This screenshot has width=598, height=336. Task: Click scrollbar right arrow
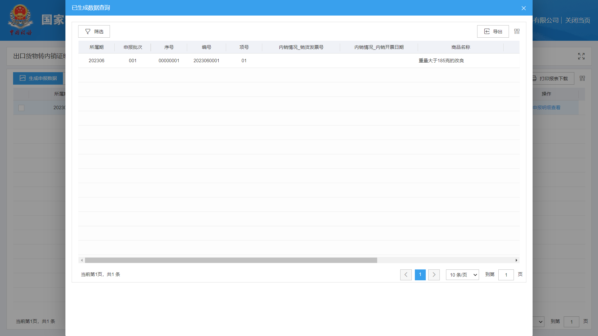pos(516,260)
